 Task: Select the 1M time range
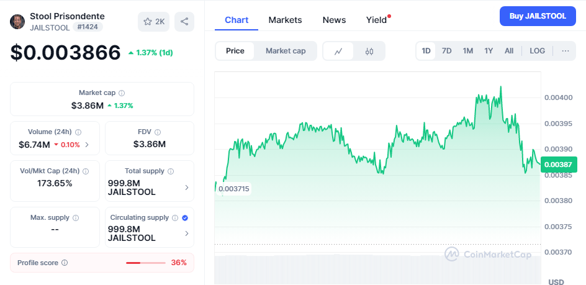468,51
